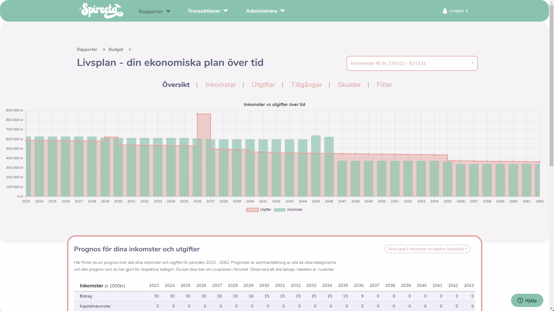The width and height of the screenshot is (554, 311).
Task: Click breadcrumb chevron after Budget
Action: pyautogui.click(x=130, y=50)
